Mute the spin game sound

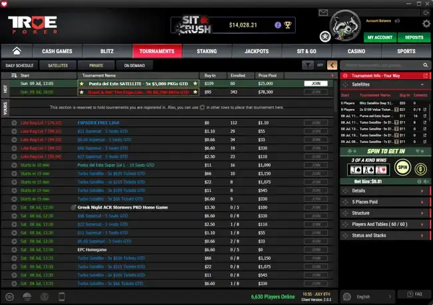click(x=426, y=181)
